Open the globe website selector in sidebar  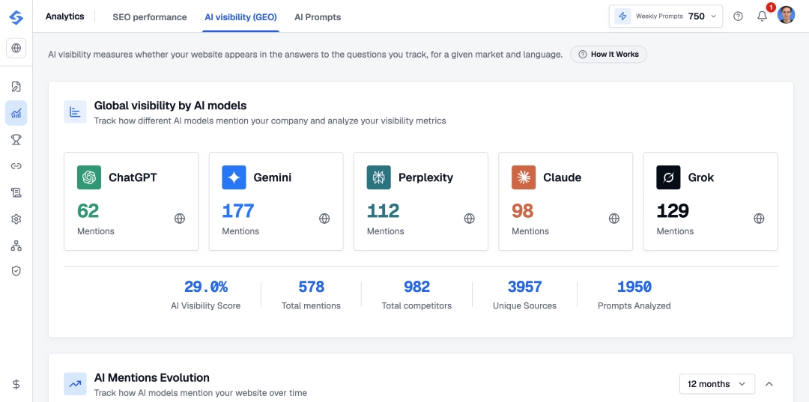pos(16,48)
